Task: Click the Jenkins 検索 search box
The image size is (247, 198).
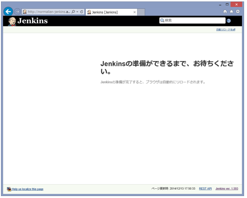Action: [x=192, y=20]
